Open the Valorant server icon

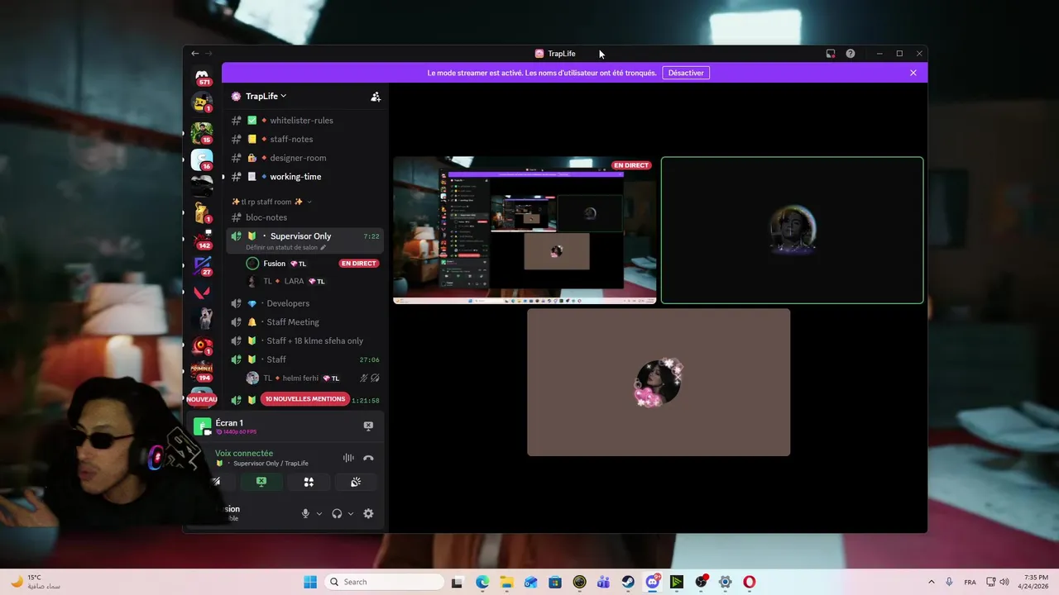[202, 293]
